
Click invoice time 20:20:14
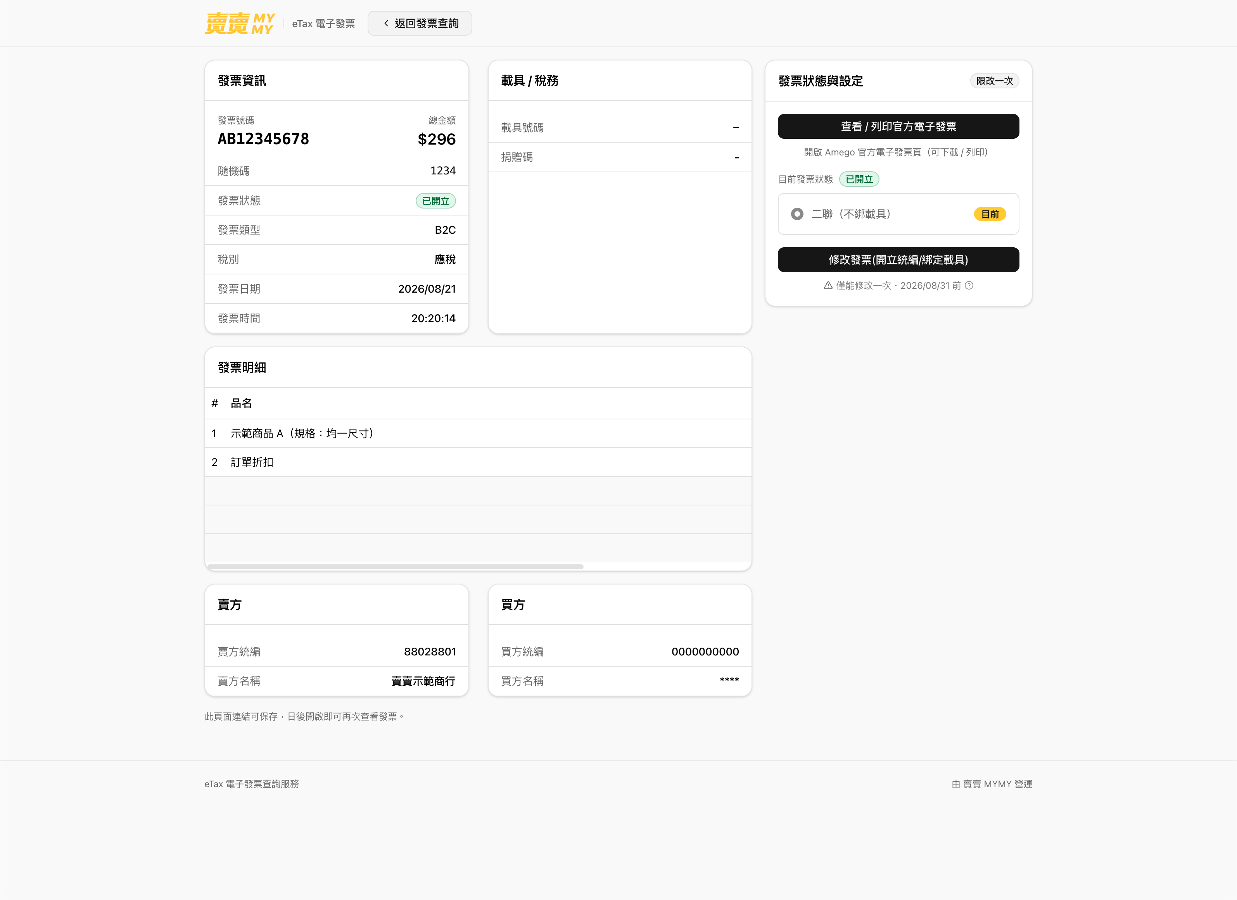(x=434, y=318)
